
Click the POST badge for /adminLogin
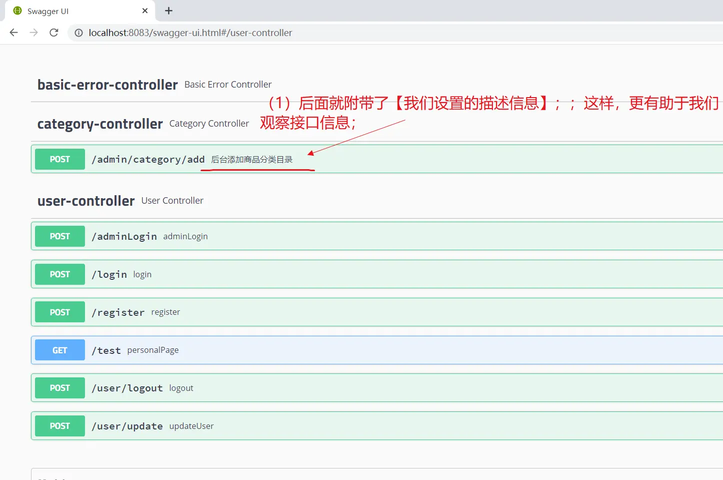[60, 236]
